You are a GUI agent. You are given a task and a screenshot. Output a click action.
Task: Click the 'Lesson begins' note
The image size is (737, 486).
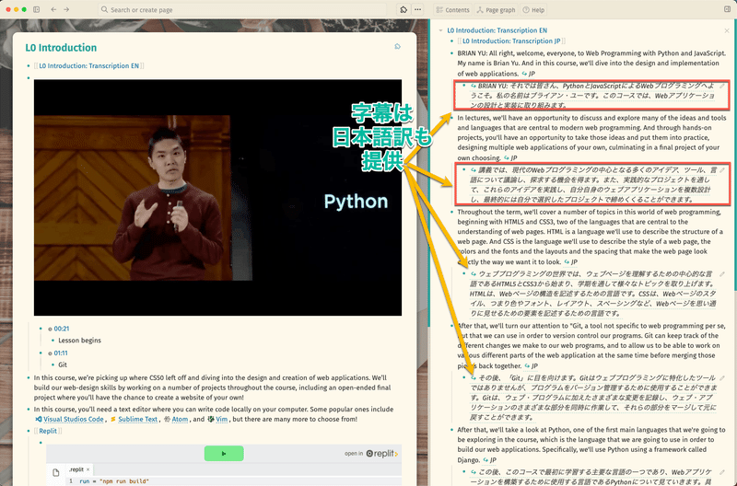pyautogui.click(x=79, y=341)
